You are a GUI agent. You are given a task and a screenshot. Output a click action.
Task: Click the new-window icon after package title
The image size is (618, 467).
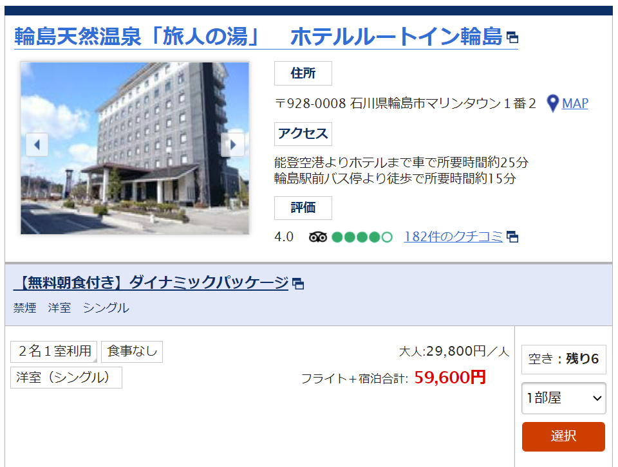click(x=298, y=284)
